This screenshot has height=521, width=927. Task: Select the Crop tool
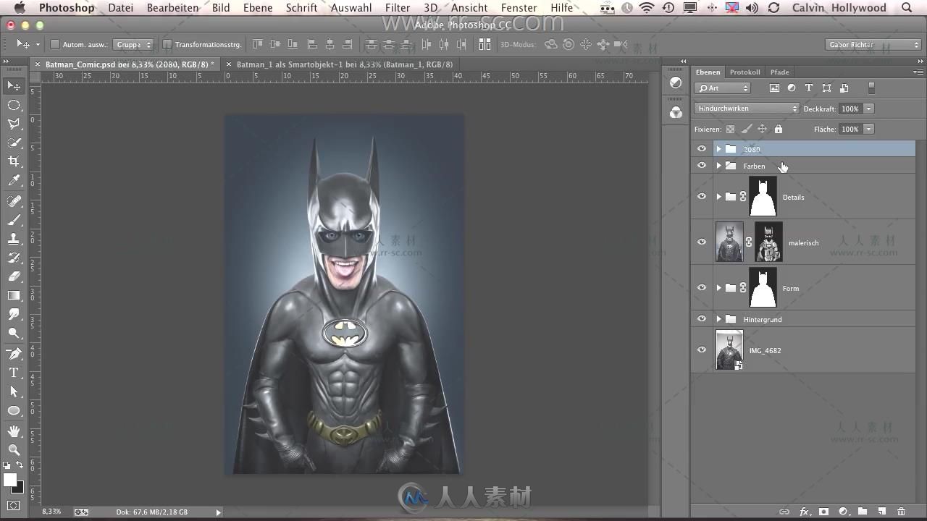[x=14, y=161]
